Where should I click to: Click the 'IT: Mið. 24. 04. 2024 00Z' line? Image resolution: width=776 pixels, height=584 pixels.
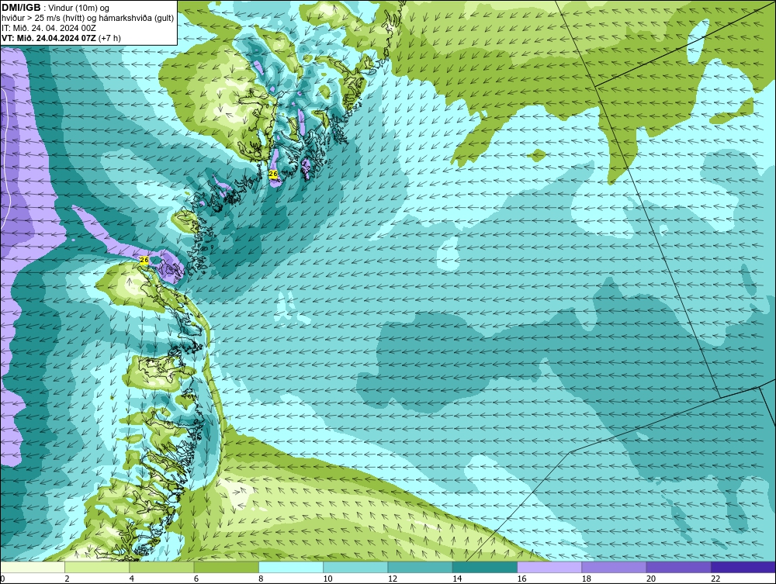pyautogui.click(x=49, y=28)
